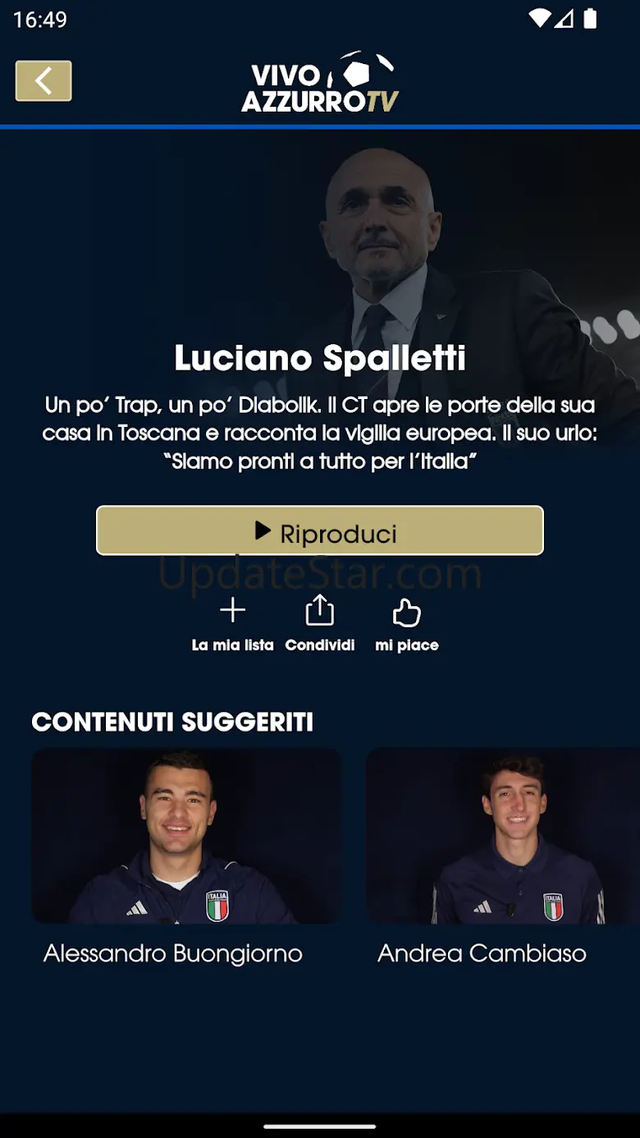Image resolution: width=640 pixels, height=1138 pixels.
Task: Select the Alessandro Buongiorno name label
Action: 173,953
